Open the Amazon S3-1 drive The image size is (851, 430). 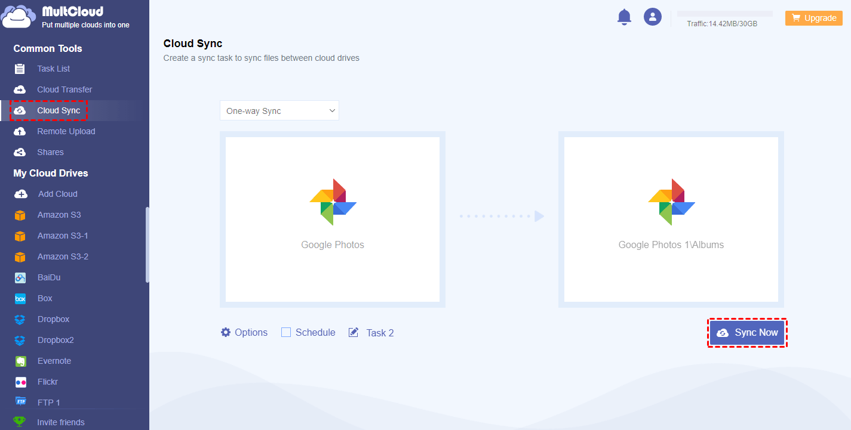click(x=63, y=236)
